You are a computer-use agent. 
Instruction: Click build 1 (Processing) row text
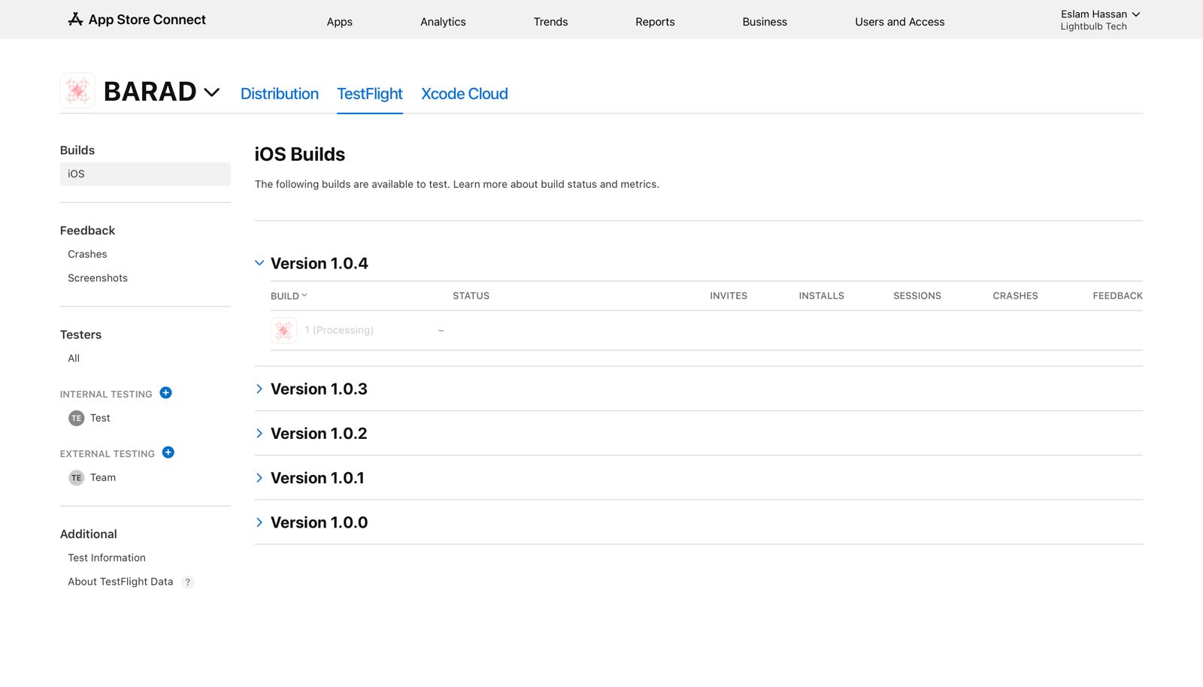tap(339, 330)
